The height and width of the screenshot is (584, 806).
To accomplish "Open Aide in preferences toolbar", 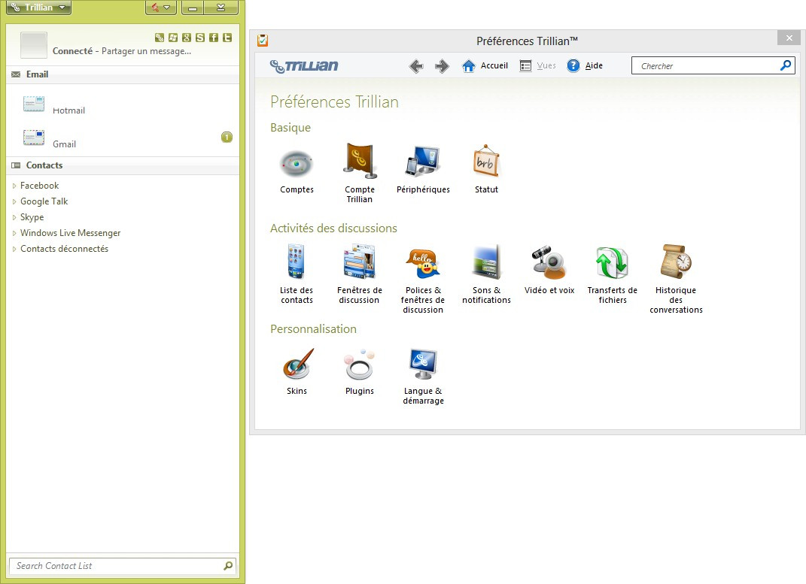I will tap(585, 65).
